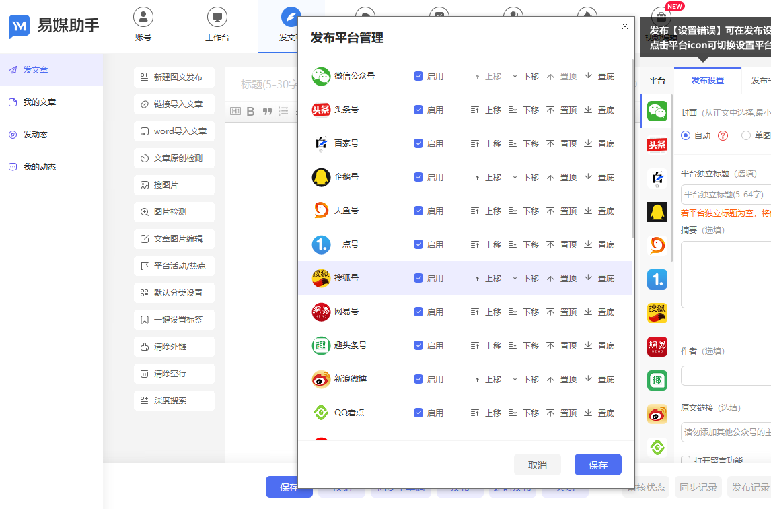Viewport: 771px width, 509px height.
Task: Uncheck 启用 for QQ看点
Action: 418,413
